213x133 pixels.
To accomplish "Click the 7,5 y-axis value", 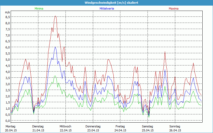I will 7,29.
